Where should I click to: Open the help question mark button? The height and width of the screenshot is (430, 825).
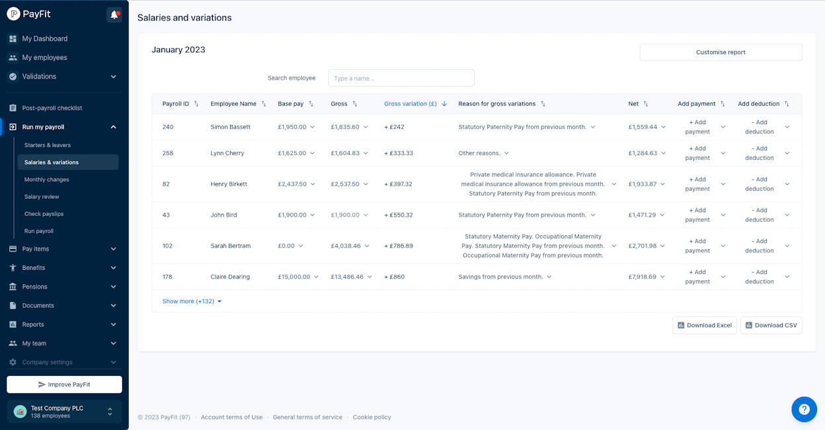pos(804,410)
